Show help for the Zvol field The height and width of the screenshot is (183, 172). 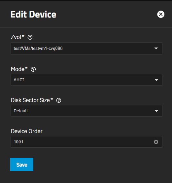click(x=30, y=37)
